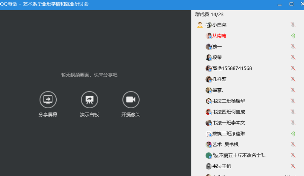Click the 群成员 14/23 header
The height and width of the screenshot is (176, 304).
pyautogui.click(x=209, y=14)
